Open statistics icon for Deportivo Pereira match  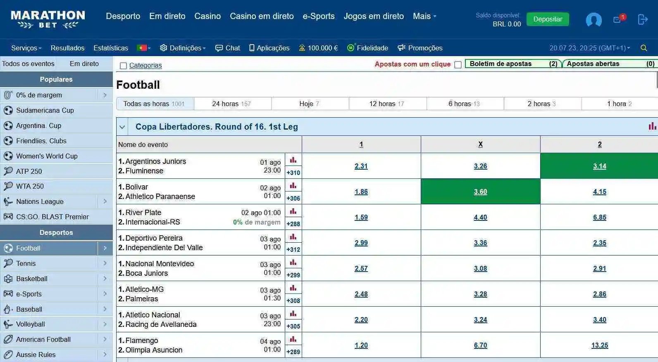click(293, 237)
